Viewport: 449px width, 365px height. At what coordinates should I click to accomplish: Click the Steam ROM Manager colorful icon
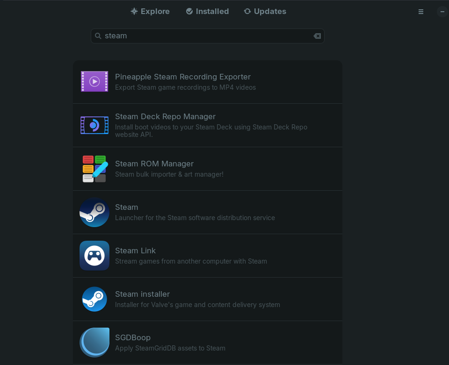coord(94,169)
